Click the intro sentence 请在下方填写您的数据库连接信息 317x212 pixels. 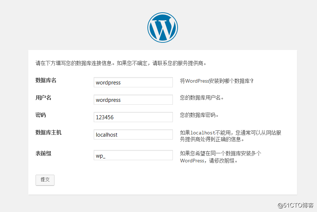click(74, 63)
